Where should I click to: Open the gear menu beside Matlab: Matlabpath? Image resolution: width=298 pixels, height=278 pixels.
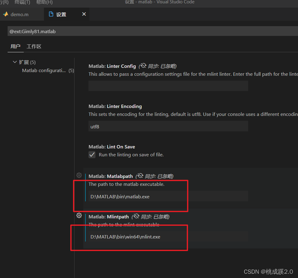(79, 175)
